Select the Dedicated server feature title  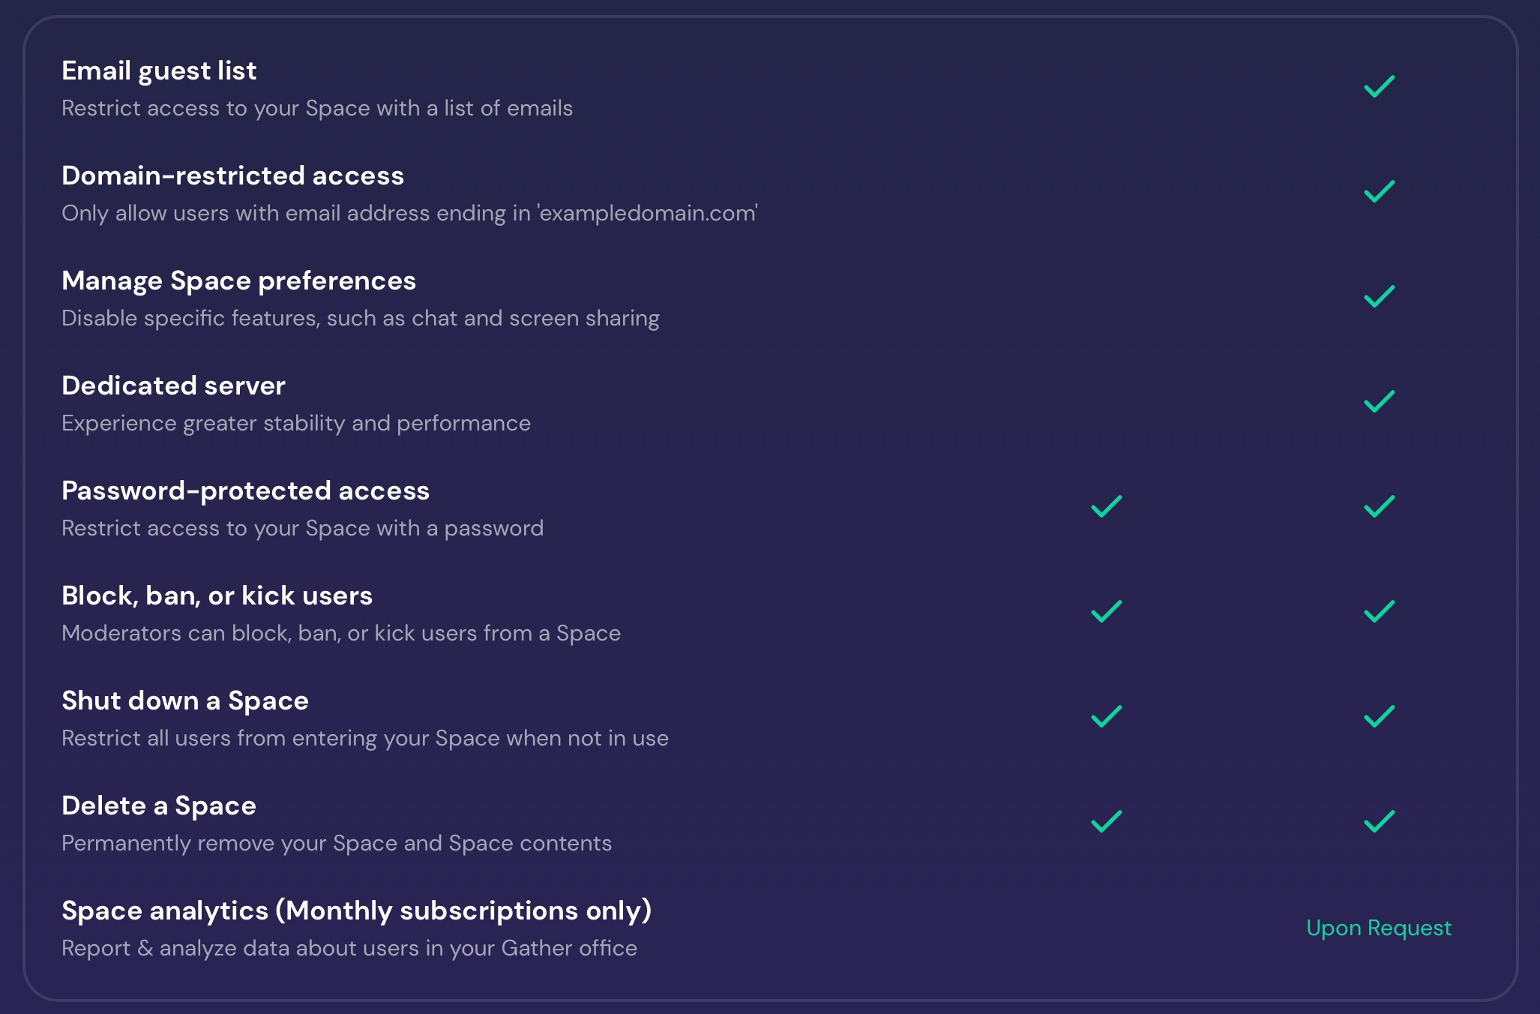coord(173,386)
